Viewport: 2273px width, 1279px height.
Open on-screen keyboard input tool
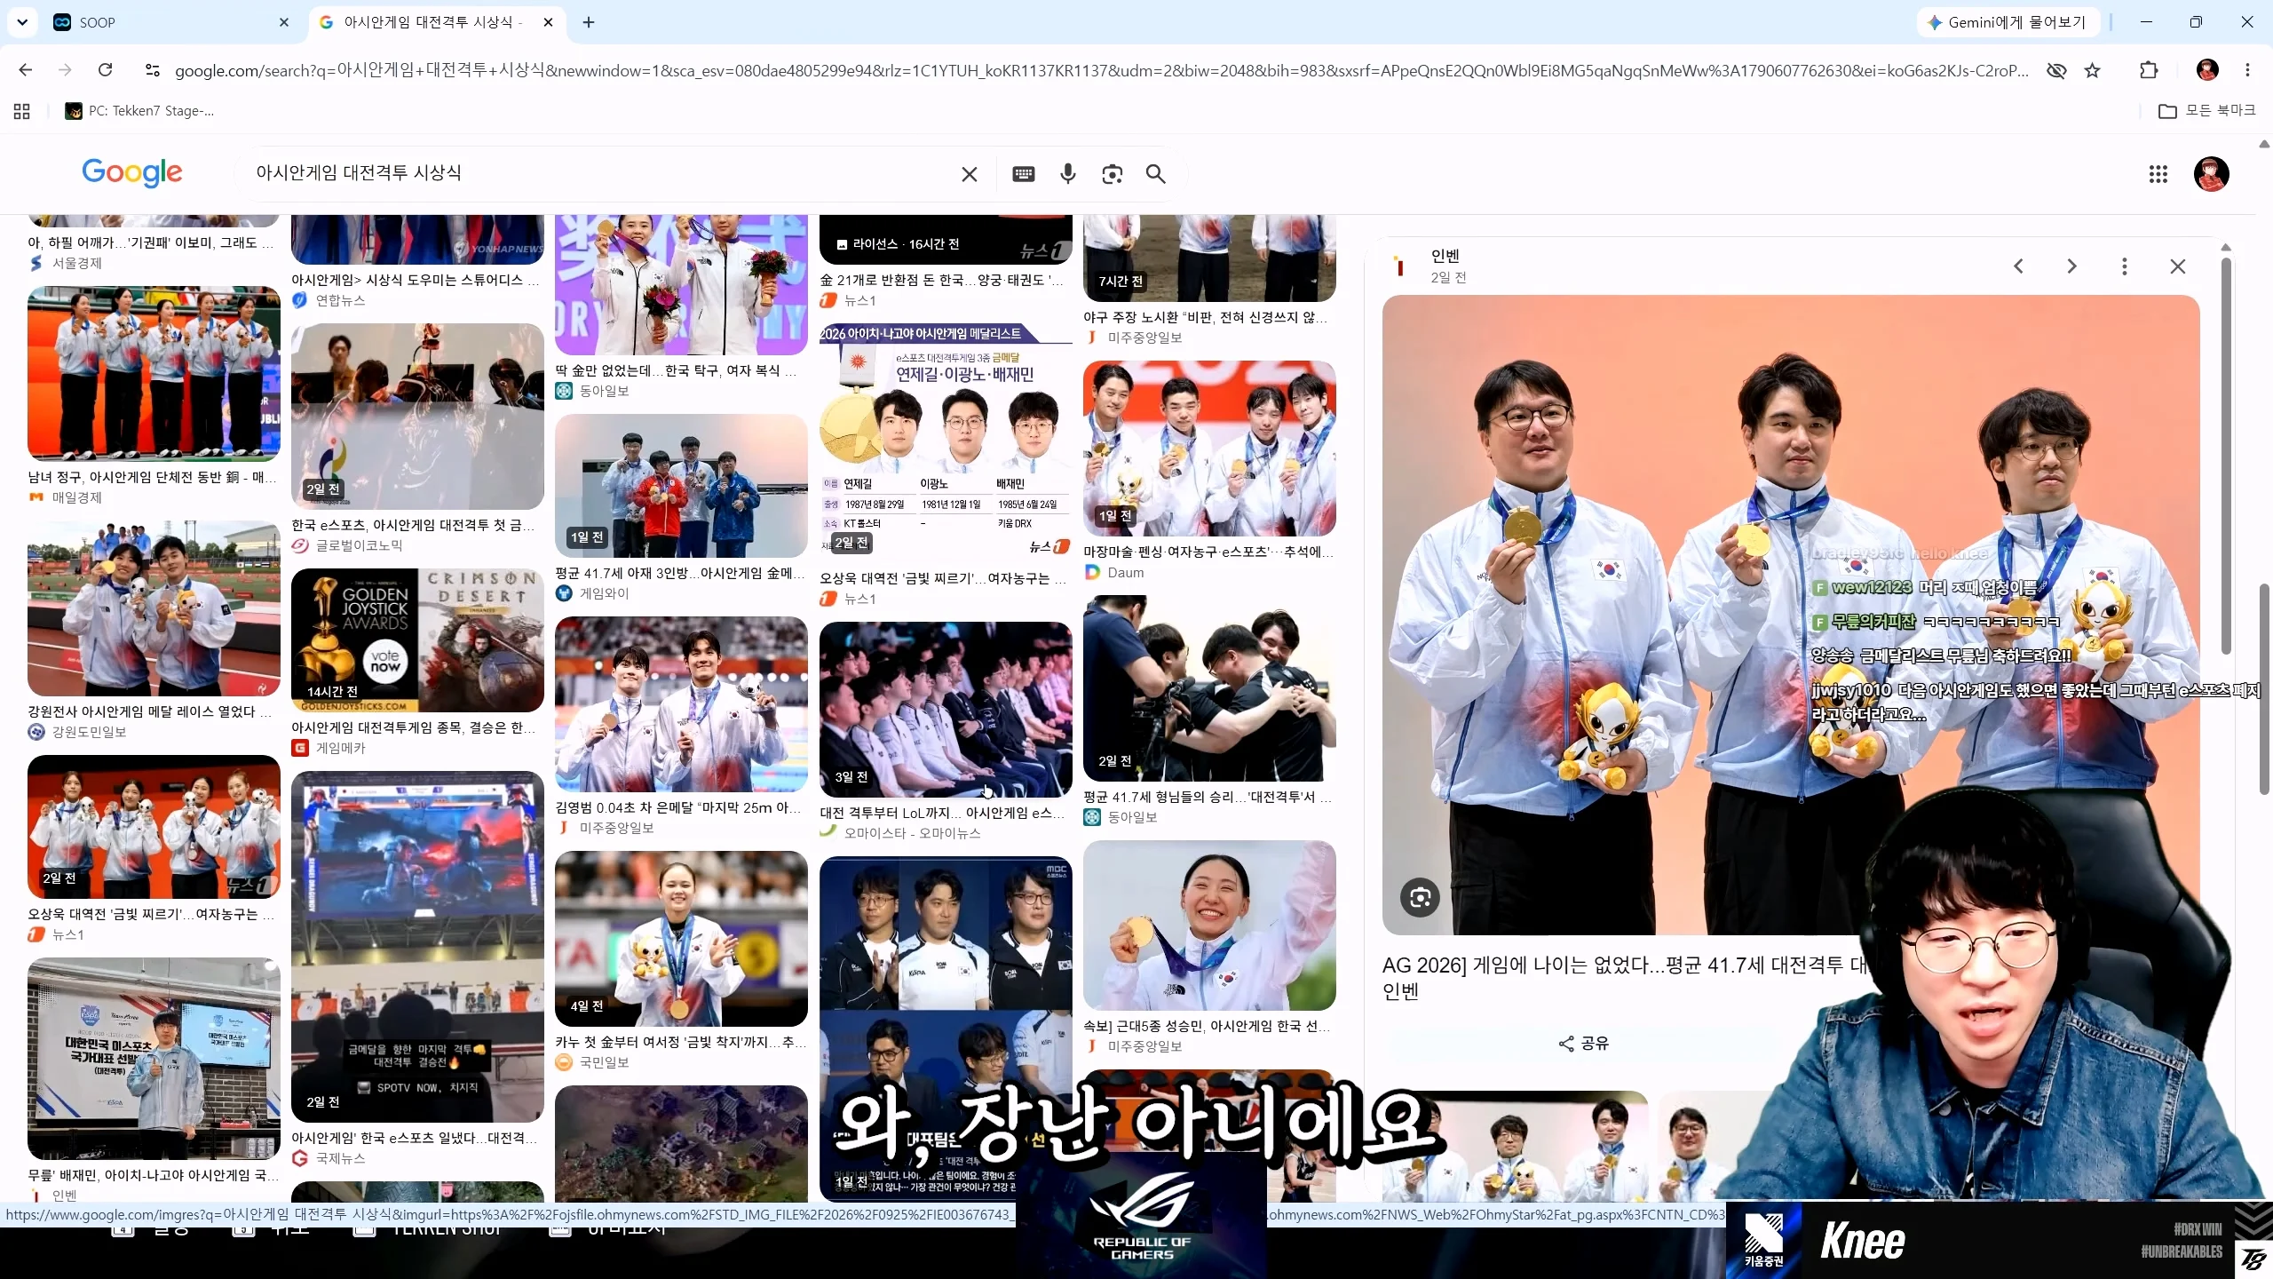1024,174
